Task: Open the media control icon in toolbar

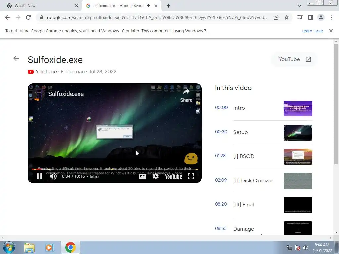Action: click(x=300, y=17)
